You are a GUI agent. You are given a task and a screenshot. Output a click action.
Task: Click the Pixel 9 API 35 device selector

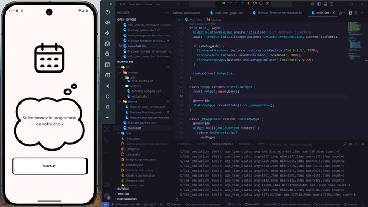point(286,204)
